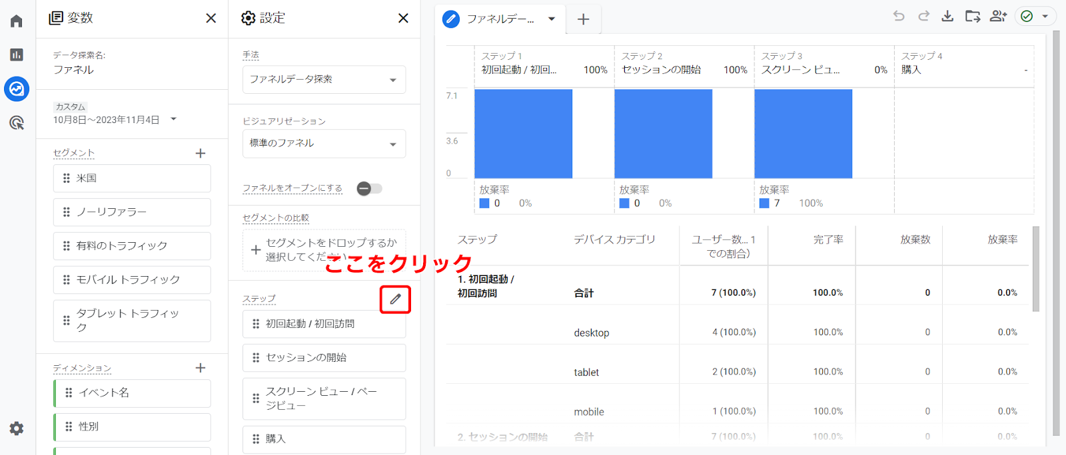Screen dimensions: 1066x455
Task: Close the 設定 panel
Action: click(403, 18)
